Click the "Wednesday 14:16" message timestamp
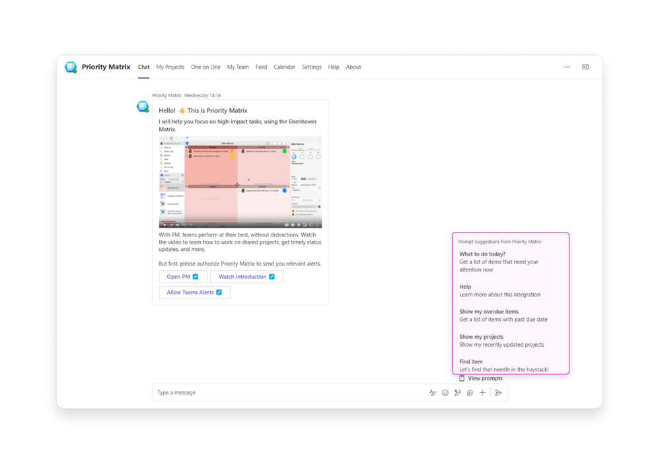 pos(202,96)
